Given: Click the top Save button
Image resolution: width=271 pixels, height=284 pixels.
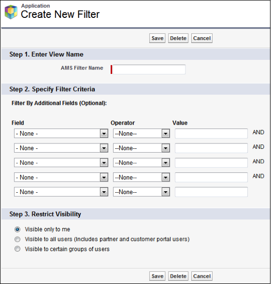Looking at the screenshot, I should click(157, 38).
